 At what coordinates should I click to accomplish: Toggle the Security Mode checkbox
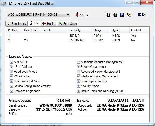(78, 86)
